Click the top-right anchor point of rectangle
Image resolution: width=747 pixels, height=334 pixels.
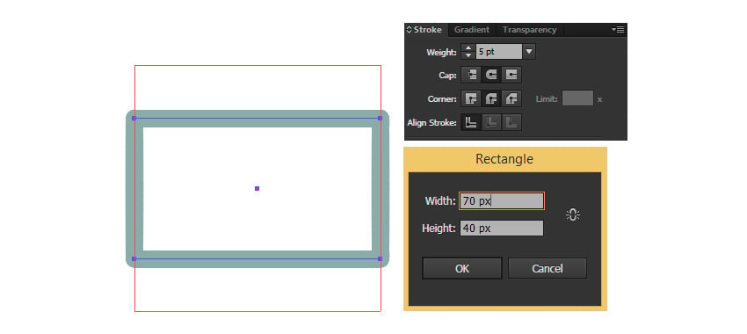380,118
